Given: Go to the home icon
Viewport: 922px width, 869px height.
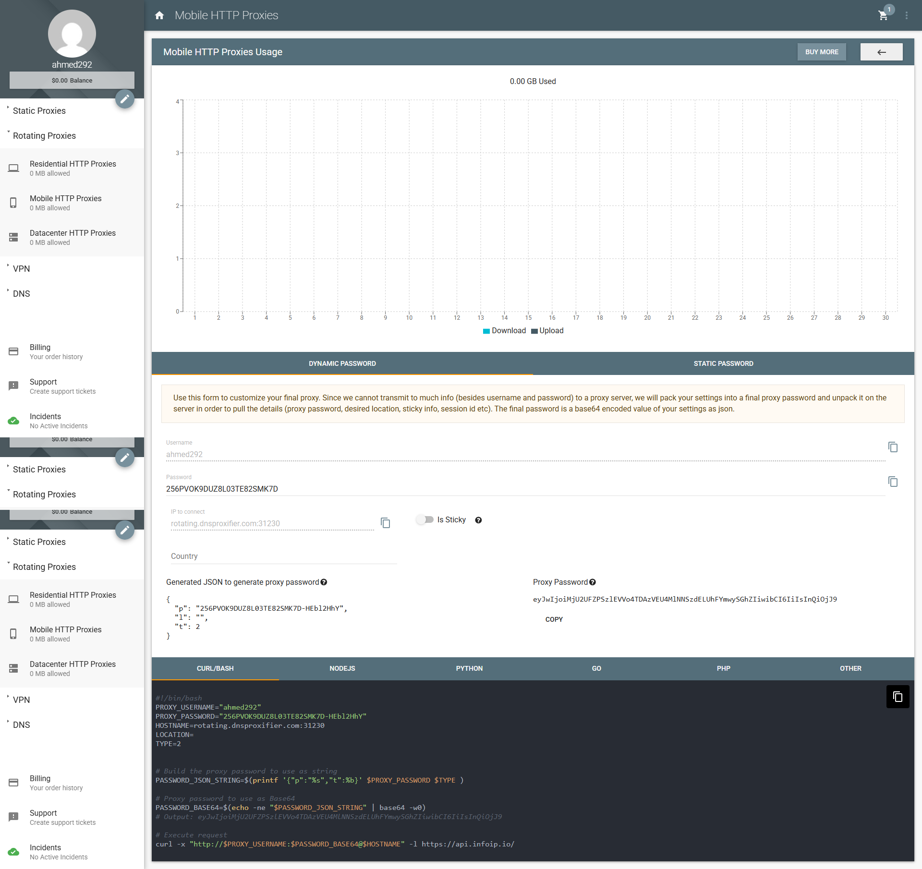Looking at the screenshot, I should (159, 15).
